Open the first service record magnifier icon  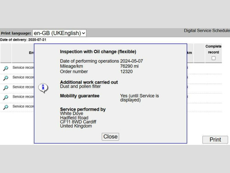[6, 68]
